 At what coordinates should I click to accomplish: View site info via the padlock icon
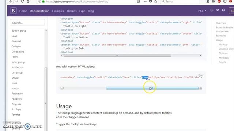44,1
